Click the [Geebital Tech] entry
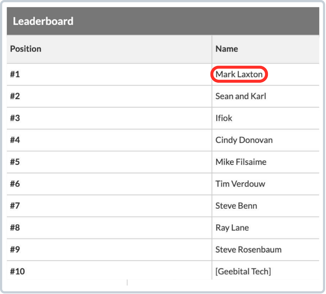Screen dimensions: 326x294 (243, 271)
